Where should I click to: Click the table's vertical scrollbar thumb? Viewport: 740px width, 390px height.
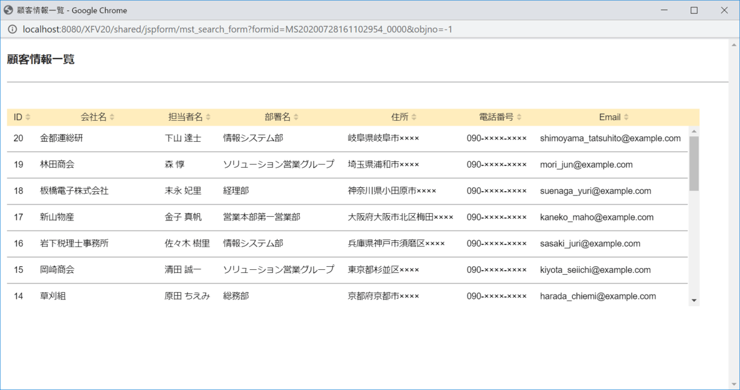click(x=694, y=163)
